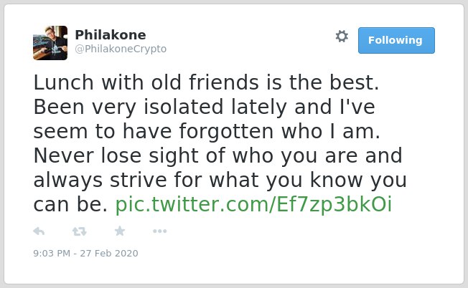Toggle the blue Following button
Image resolution: width=468 pixels, height=288 pixels.
pyautogui.click(x=396, y=40)
